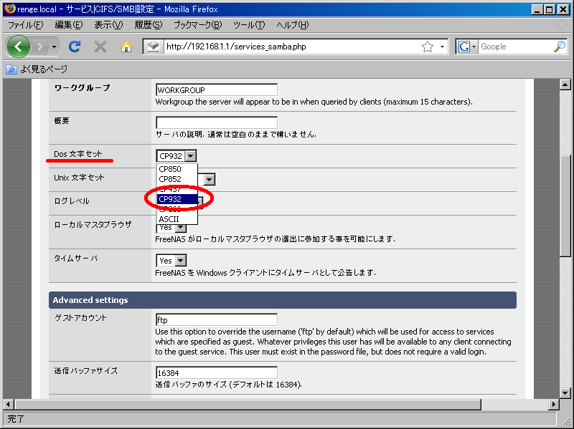Viewport: 574px width, 429px height.
Task: Select CP852 from the list
Action: click(x=177, y=179)
